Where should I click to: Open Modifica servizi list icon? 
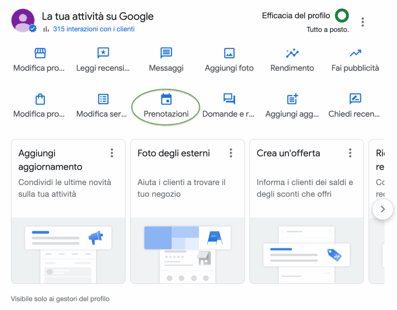point(103,99)
